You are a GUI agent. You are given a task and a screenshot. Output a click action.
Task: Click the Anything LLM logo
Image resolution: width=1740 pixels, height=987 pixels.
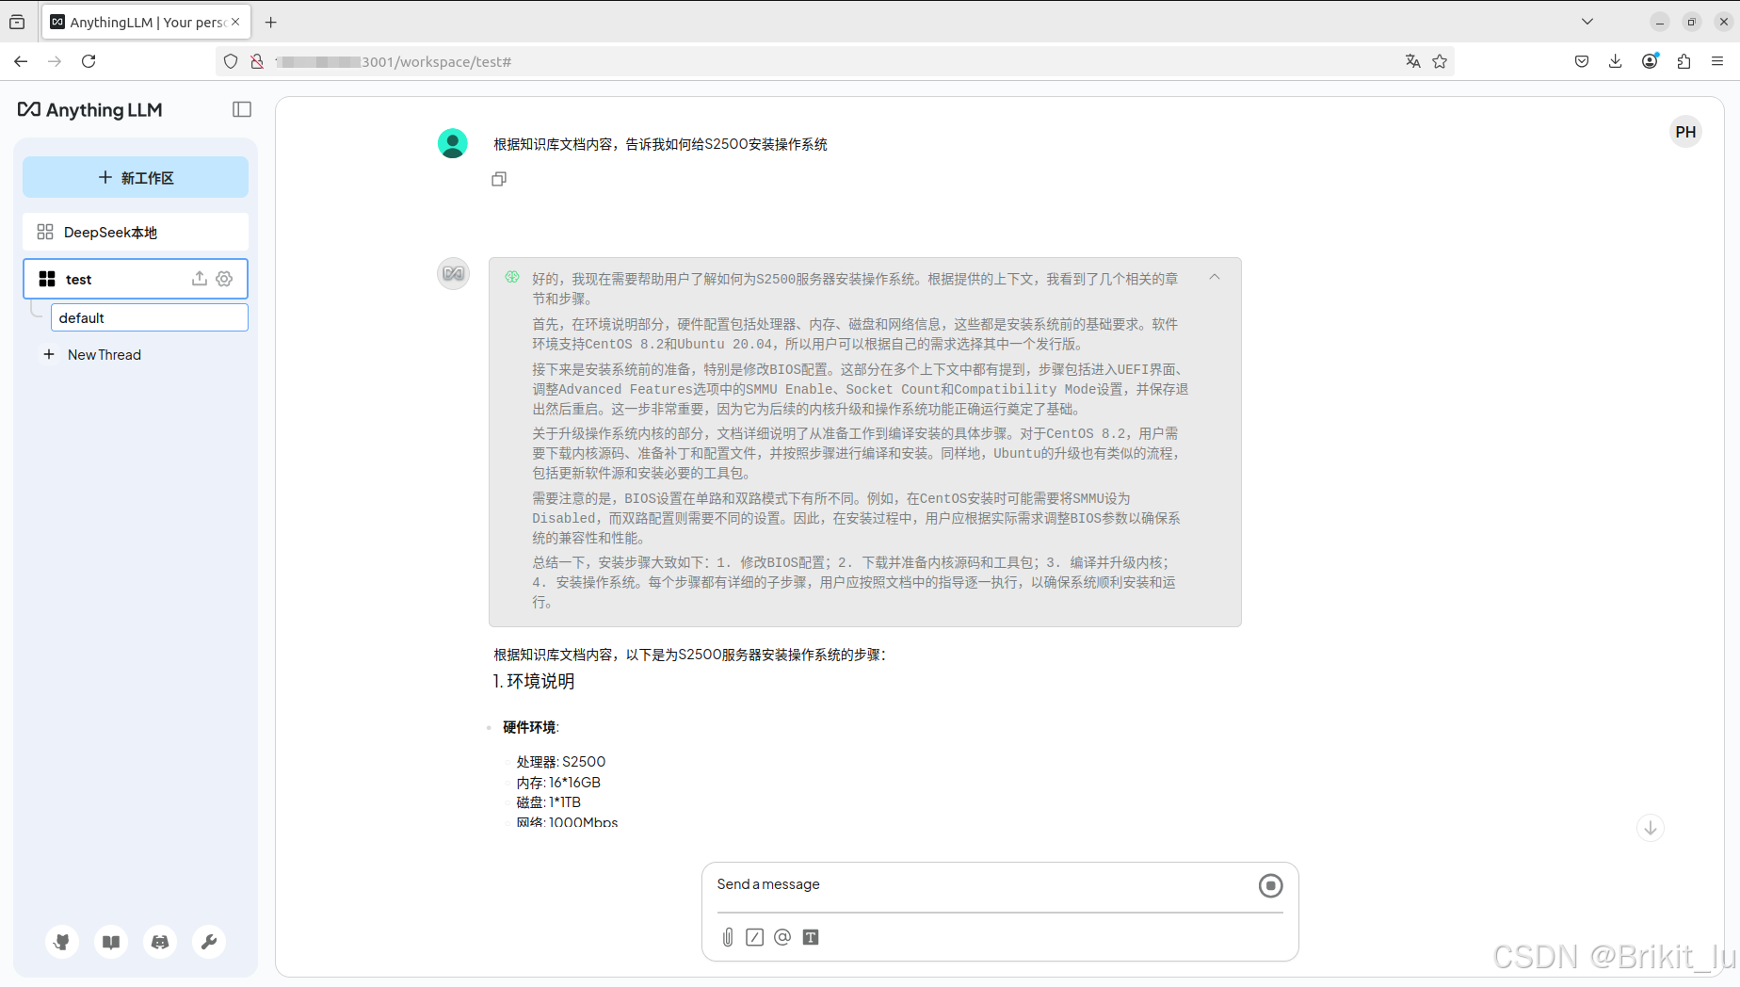click(89, 109)
